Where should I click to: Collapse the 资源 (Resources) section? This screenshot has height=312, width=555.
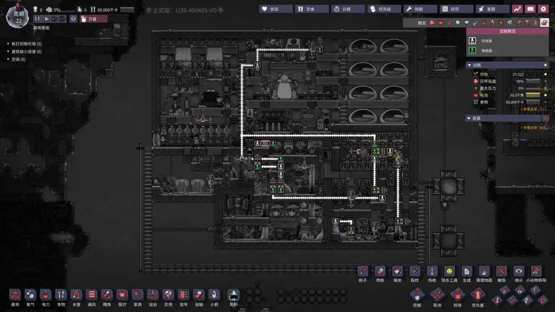coord(469,118)
